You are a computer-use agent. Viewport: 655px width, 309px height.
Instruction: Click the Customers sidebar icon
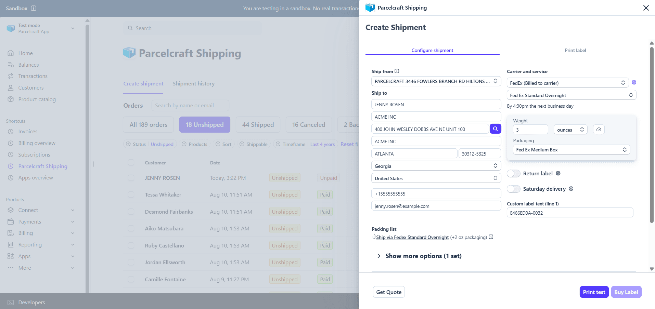(x=11, y=88)
